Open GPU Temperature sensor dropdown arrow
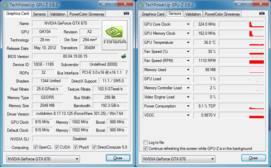271x168 pixels. point(188,42)
